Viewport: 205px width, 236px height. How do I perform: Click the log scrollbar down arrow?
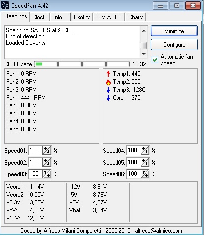pyautogui.click(x=144, y=54)
